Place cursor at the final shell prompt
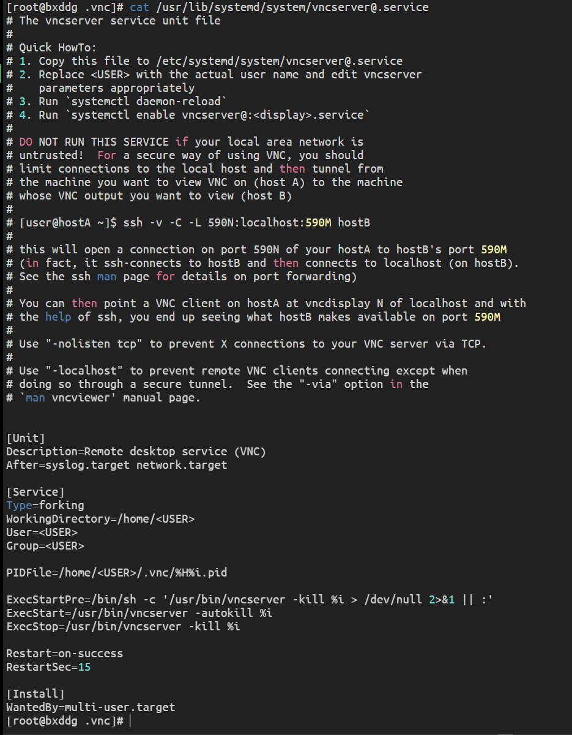The width and height of the screenshot is (572, 735). 130,721
